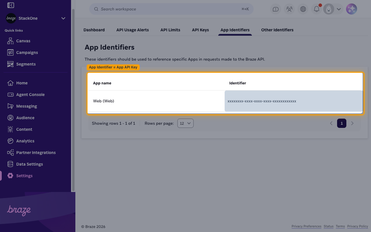Switch to the API Keys tab

[200, 30]
